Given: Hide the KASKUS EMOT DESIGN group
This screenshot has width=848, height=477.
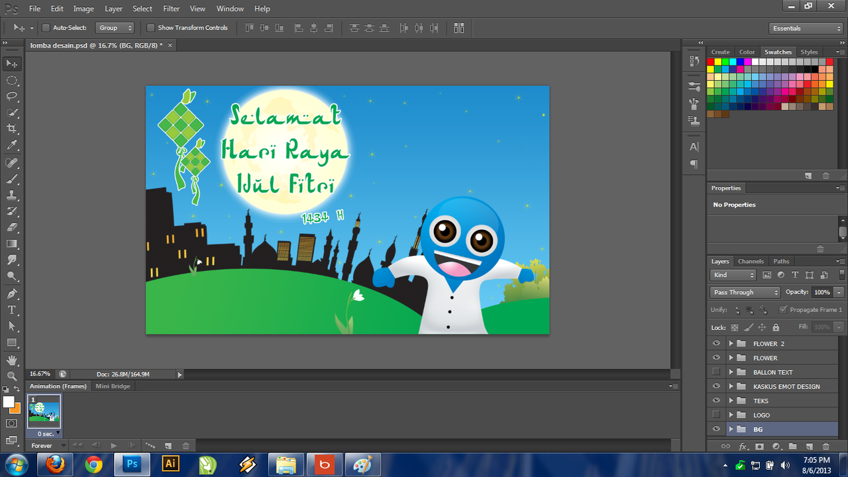Looking at the screenshot, I should pos(716,386).
